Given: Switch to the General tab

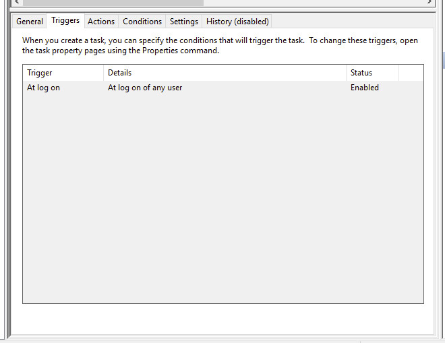Looking at the screenshot, I should coord(29,22).
